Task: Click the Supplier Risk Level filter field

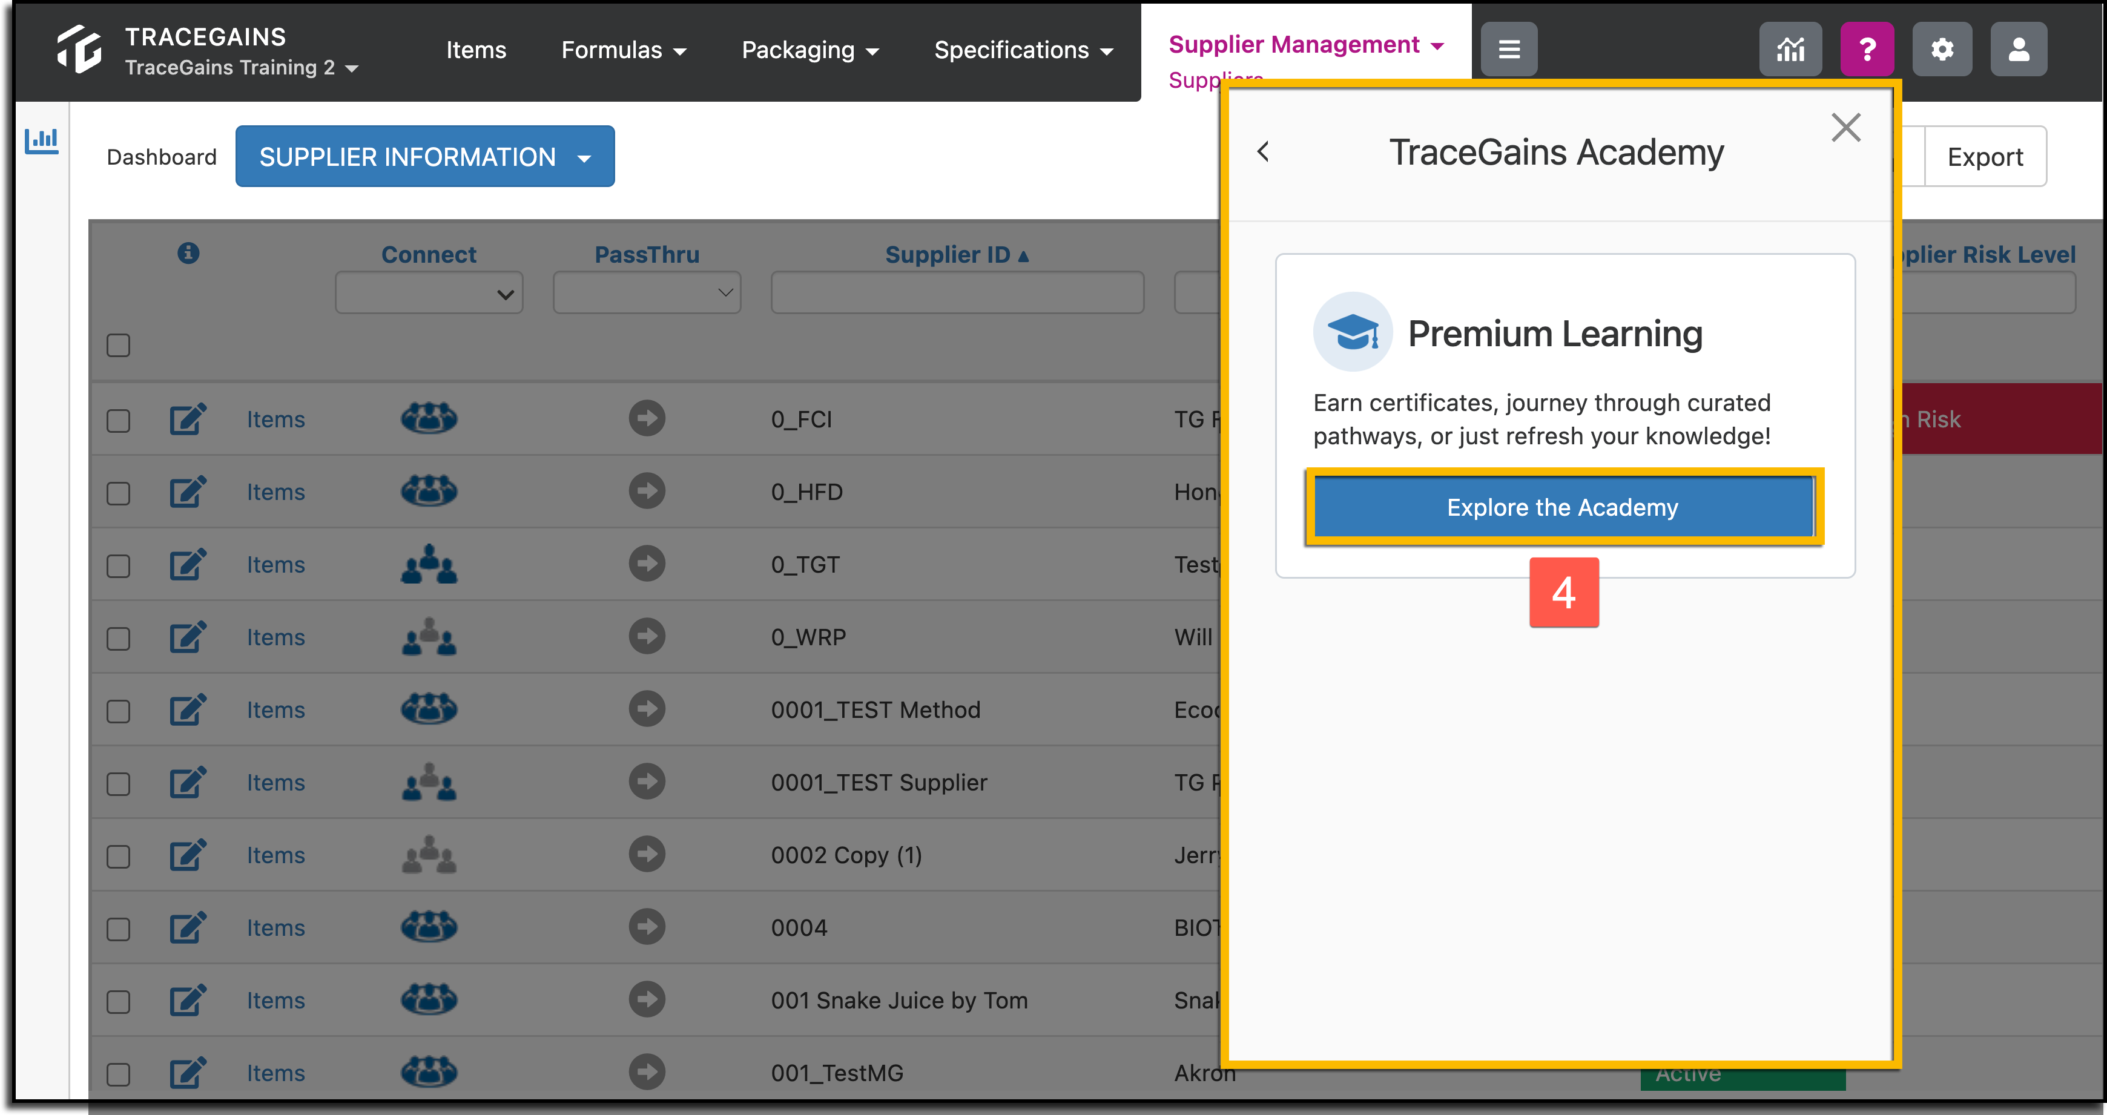Action: pos(1989,294)
